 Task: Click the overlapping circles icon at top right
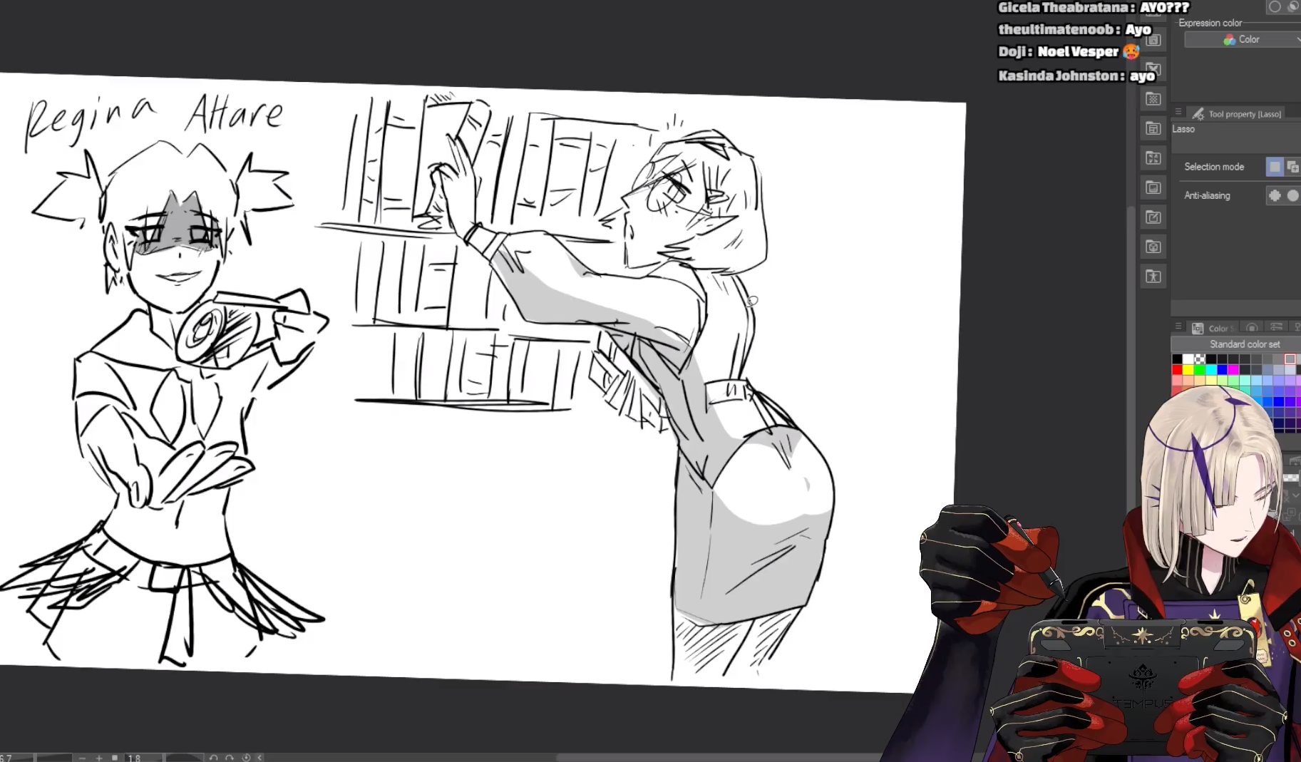1293,6
